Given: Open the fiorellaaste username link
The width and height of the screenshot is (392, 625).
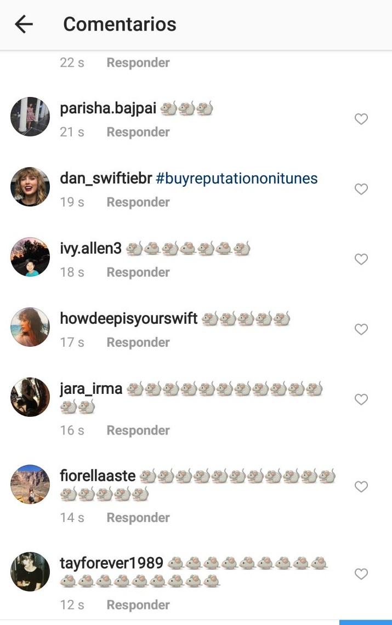Looking at the screenshot, I should pyautogui.click(x=98, y=475).
